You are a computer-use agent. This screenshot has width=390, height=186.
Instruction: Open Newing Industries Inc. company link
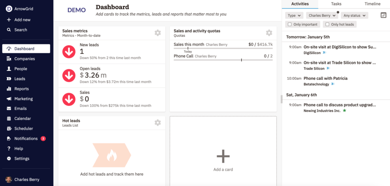pos(322,110)
